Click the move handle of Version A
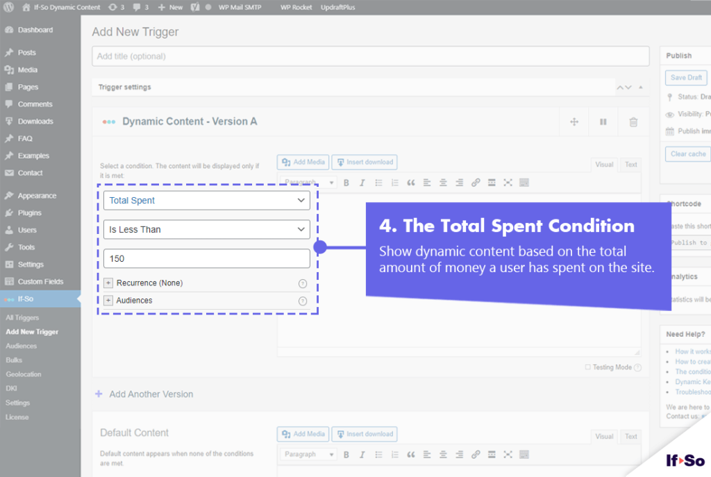Screen dimensions: 711x477 (574, 122)
